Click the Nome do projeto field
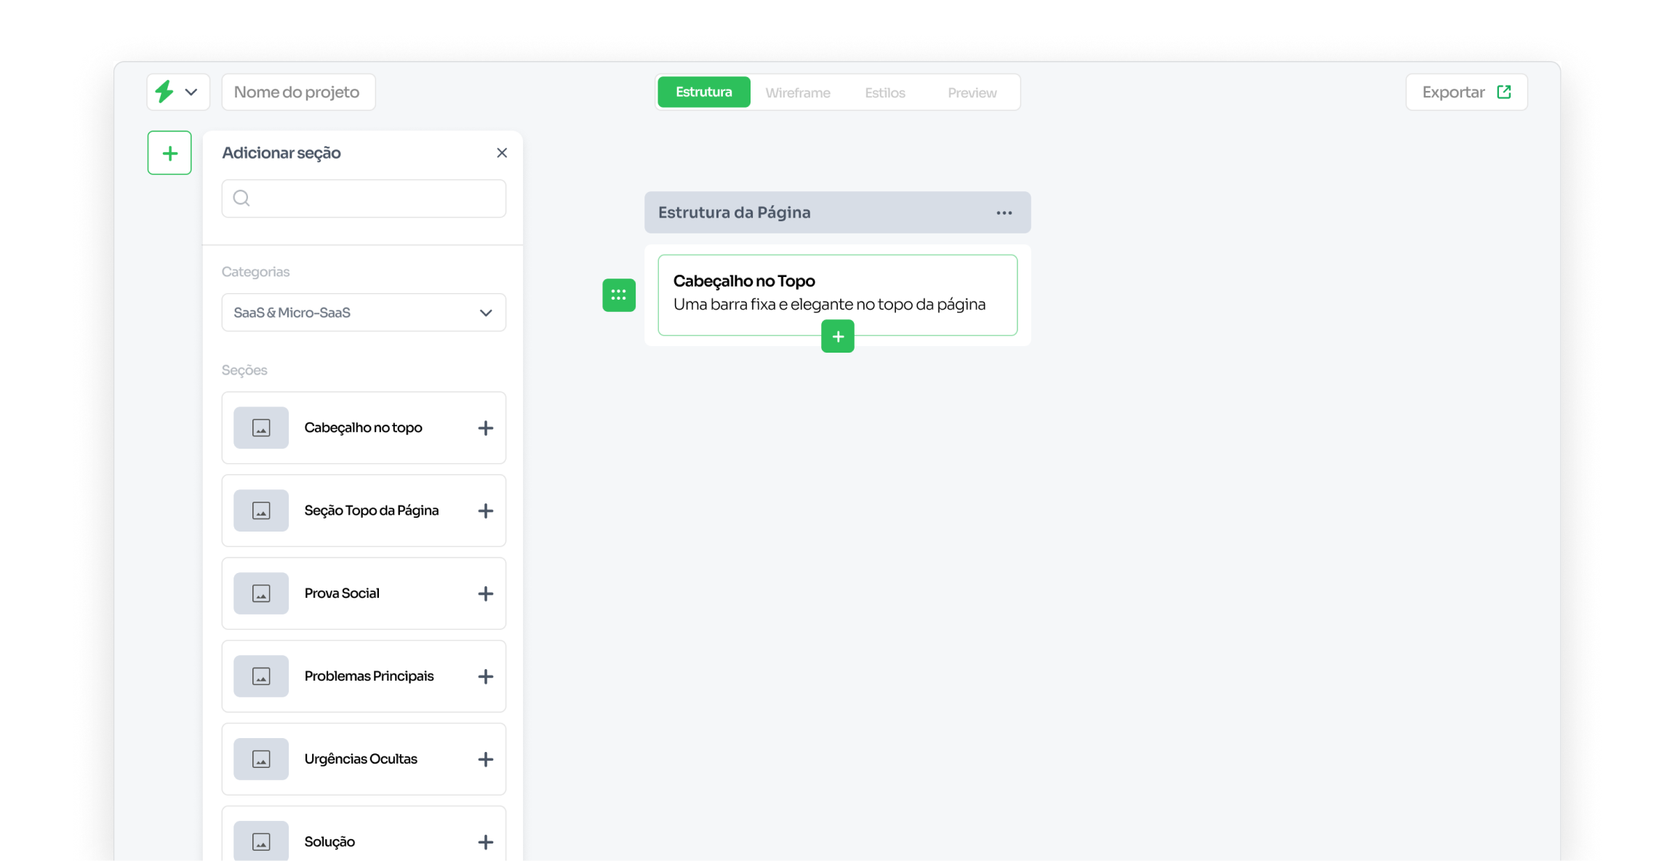 298,92
